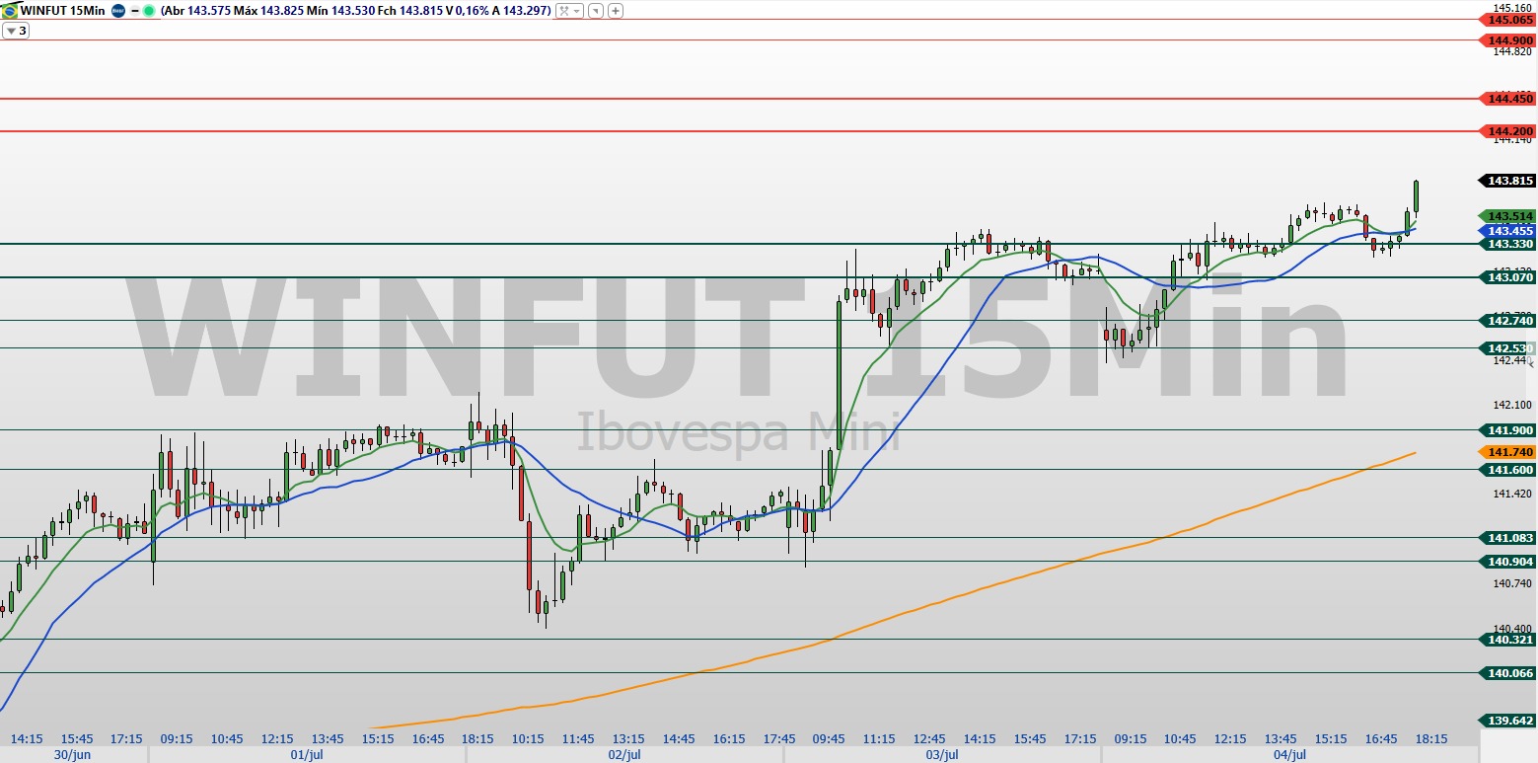
Task: Expand the dropdown showing number 3
Action: click(15, 30)
